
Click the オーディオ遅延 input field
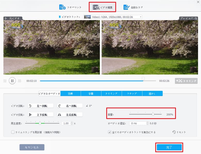(137, 123)
